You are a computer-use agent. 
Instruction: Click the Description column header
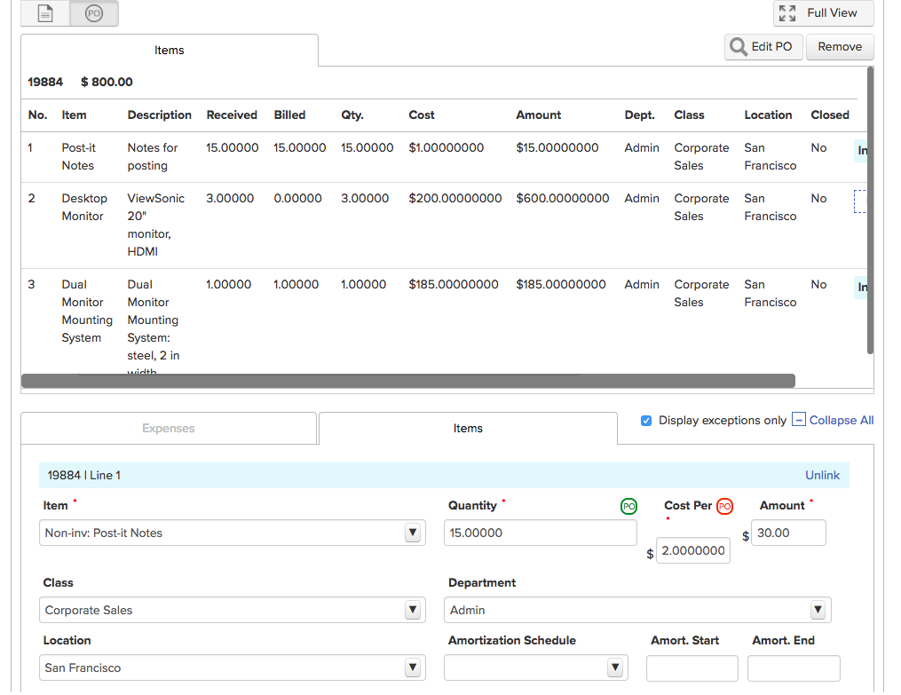tap(159, 115)
